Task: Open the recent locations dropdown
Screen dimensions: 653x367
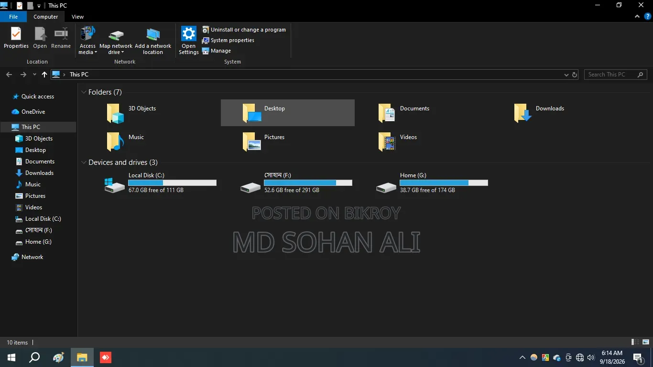Action: [34, 75]
